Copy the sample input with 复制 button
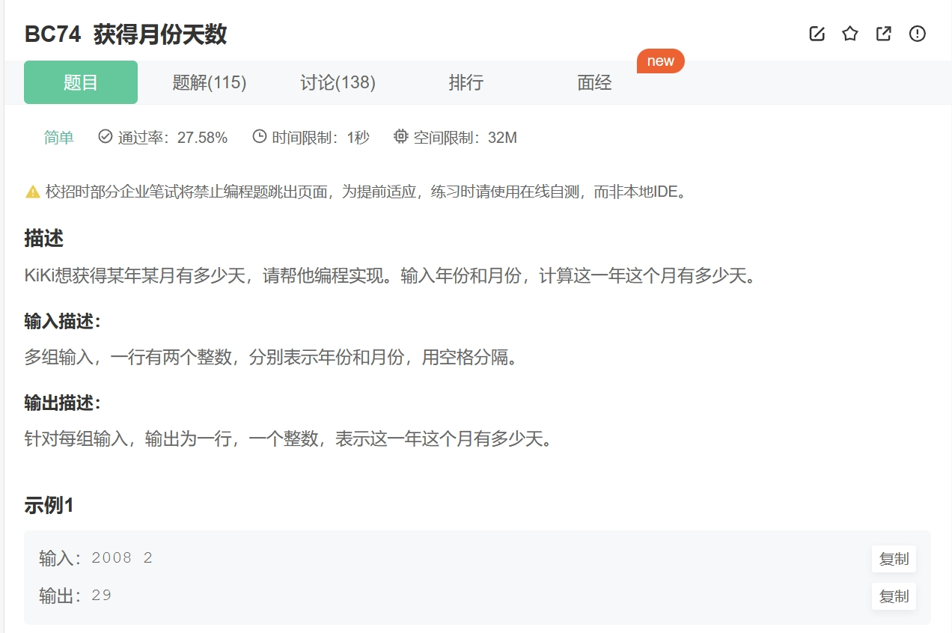The image size is (952, 633). [x=893, y=558]
